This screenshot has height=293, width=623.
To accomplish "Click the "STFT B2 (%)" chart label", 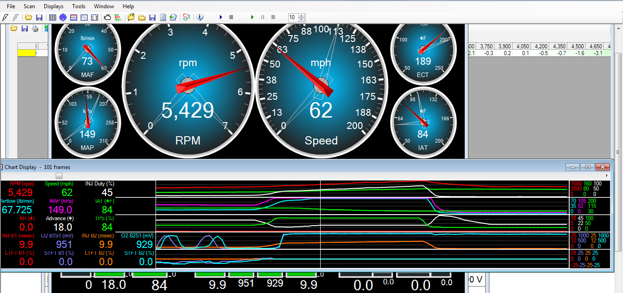I will tap(139, 253).
